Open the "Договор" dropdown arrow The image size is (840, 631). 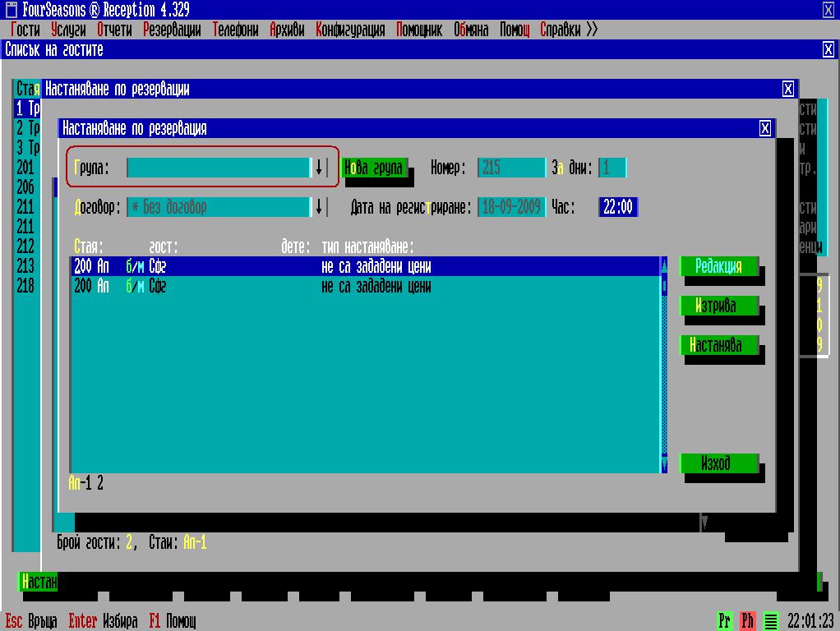click(319, 207)
